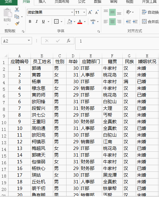Click the text orientation icon
The width and height of the screenshot is (159, 197).
(x=128, y=12)
